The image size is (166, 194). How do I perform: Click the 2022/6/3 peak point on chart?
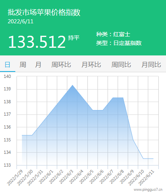coord(73,85)
